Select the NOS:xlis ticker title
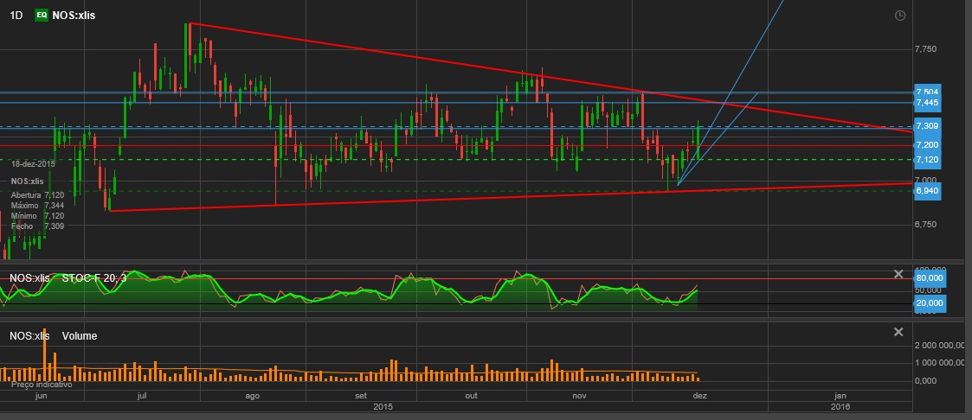Screen dimensions: 972x420 pyautogui.click(x=74, y=16)
